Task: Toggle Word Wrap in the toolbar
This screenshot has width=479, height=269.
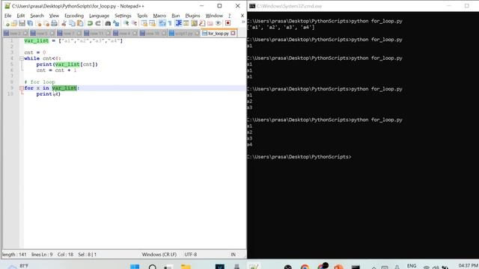Action: (162, 23)
